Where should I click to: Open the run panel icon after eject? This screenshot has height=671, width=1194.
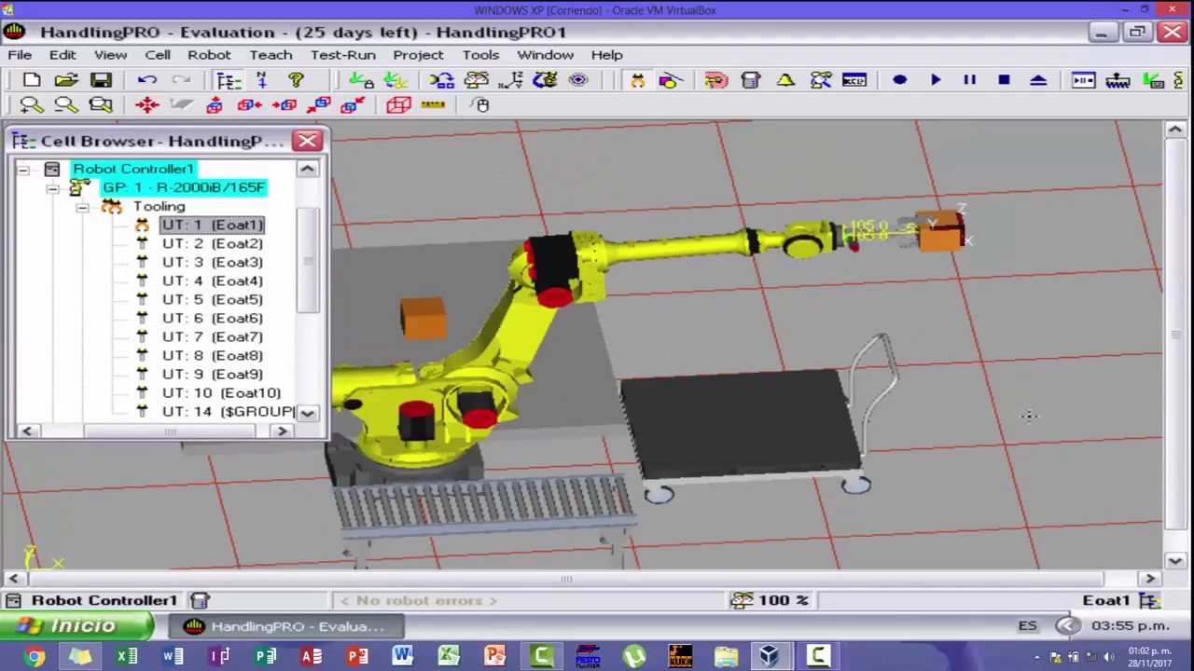point(1083,80)
